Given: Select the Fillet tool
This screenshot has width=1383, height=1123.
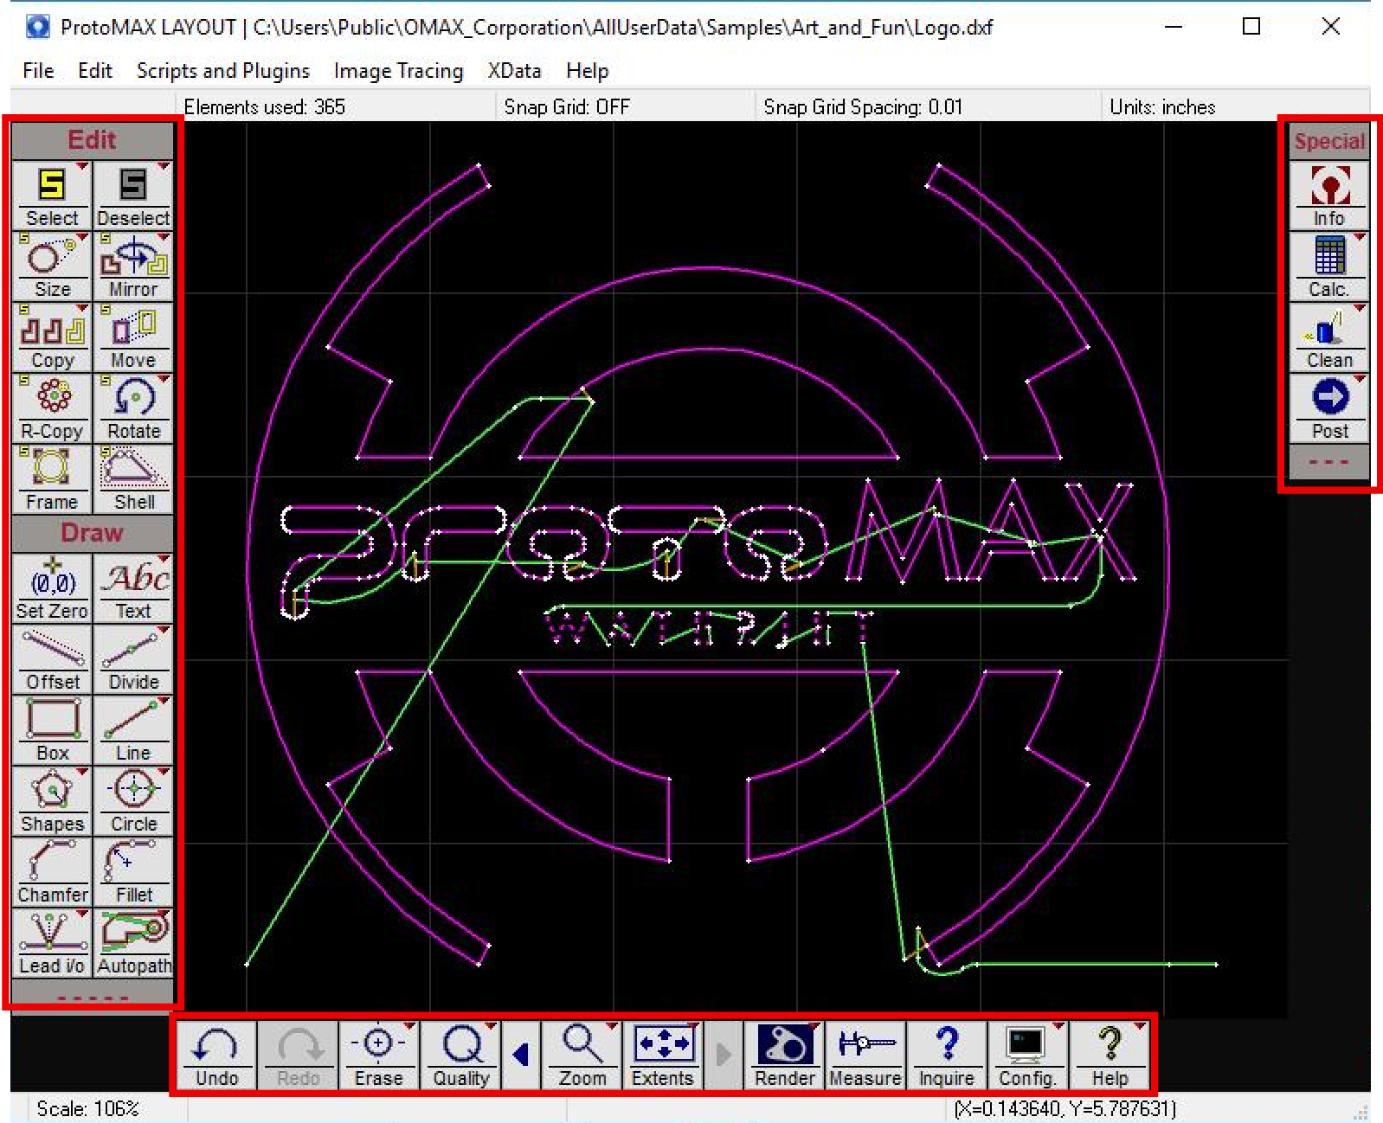Looking at the screenshot, I should (x=133, y=871).
